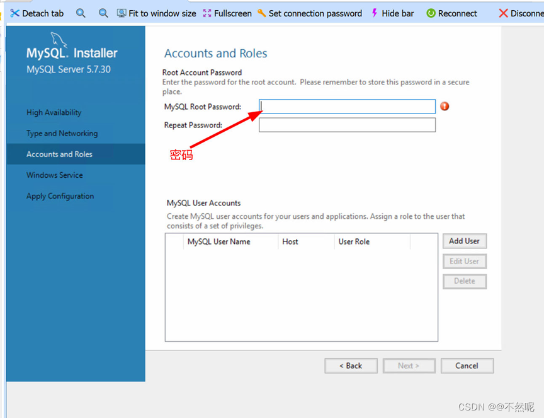544x418 pixels.
Task: Open the High Availability step
Action: pyautogui.click(x=76, y=113)
